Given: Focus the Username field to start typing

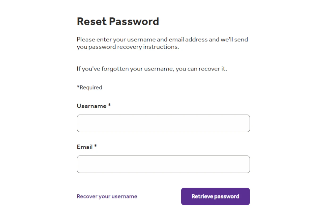Looking at the screenshot, I should pos(163,123).
